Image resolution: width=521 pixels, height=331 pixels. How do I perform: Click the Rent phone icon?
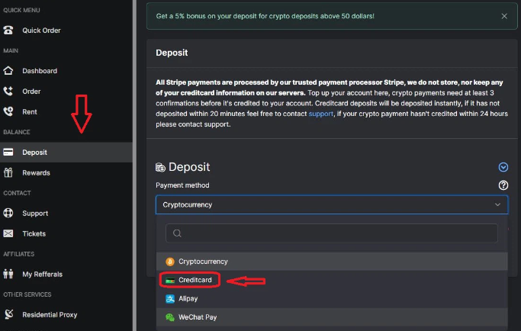(8, 111)
